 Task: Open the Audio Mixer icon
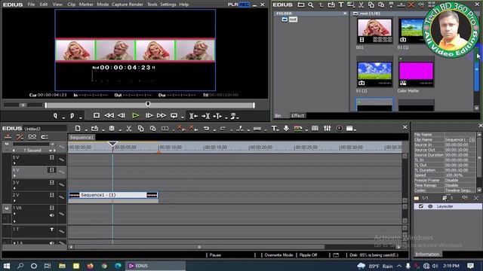(327, 129)
